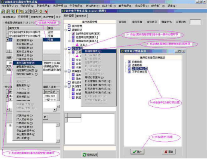This screenshot has height=160, width=208.
Task: Click the lightbulb toolbar icon
Action: coord(41,12)
